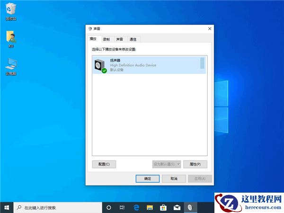
Task: Click the 设为默认值(S) button
Action: pos(164,164)
